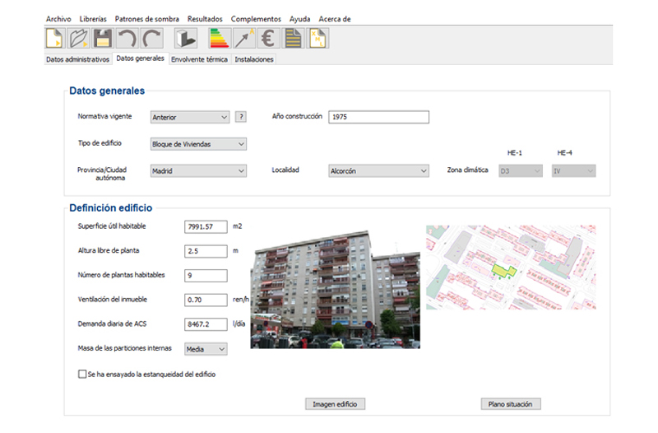Click the question mark help button beside Normativa vigente
Screen dimensions: 658x433
(241, 117)
